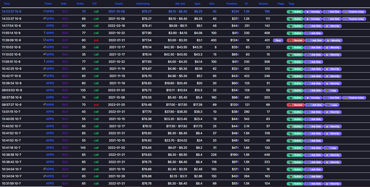Click the arrows icon in the 11:10:03 $35K premium row
Viewport: 370px width, 187px height.
(x=44, y=47)
